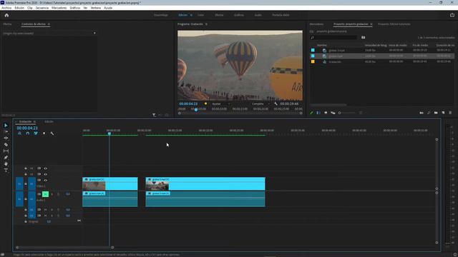Screen dimensions: 458x257
Task: Toggle V3 track output eye
Action: [x=45, y=168]
